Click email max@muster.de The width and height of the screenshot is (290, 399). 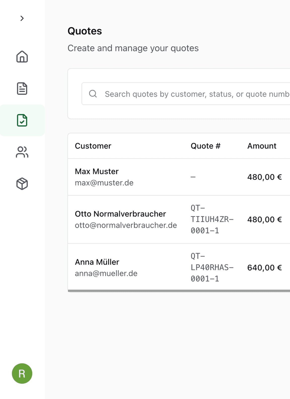(x=104, y=183)
